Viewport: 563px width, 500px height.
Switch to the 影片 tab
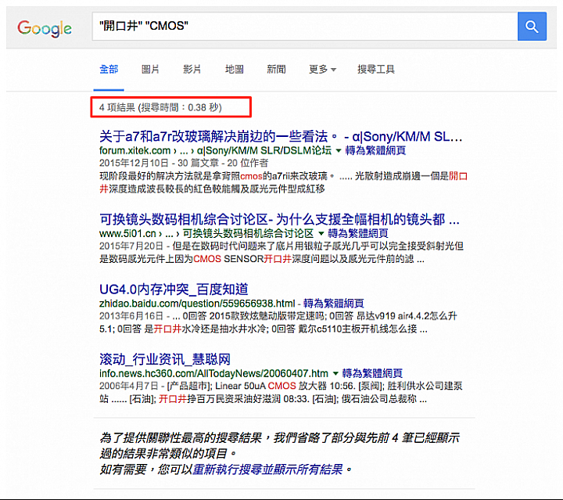pos(192,69)
